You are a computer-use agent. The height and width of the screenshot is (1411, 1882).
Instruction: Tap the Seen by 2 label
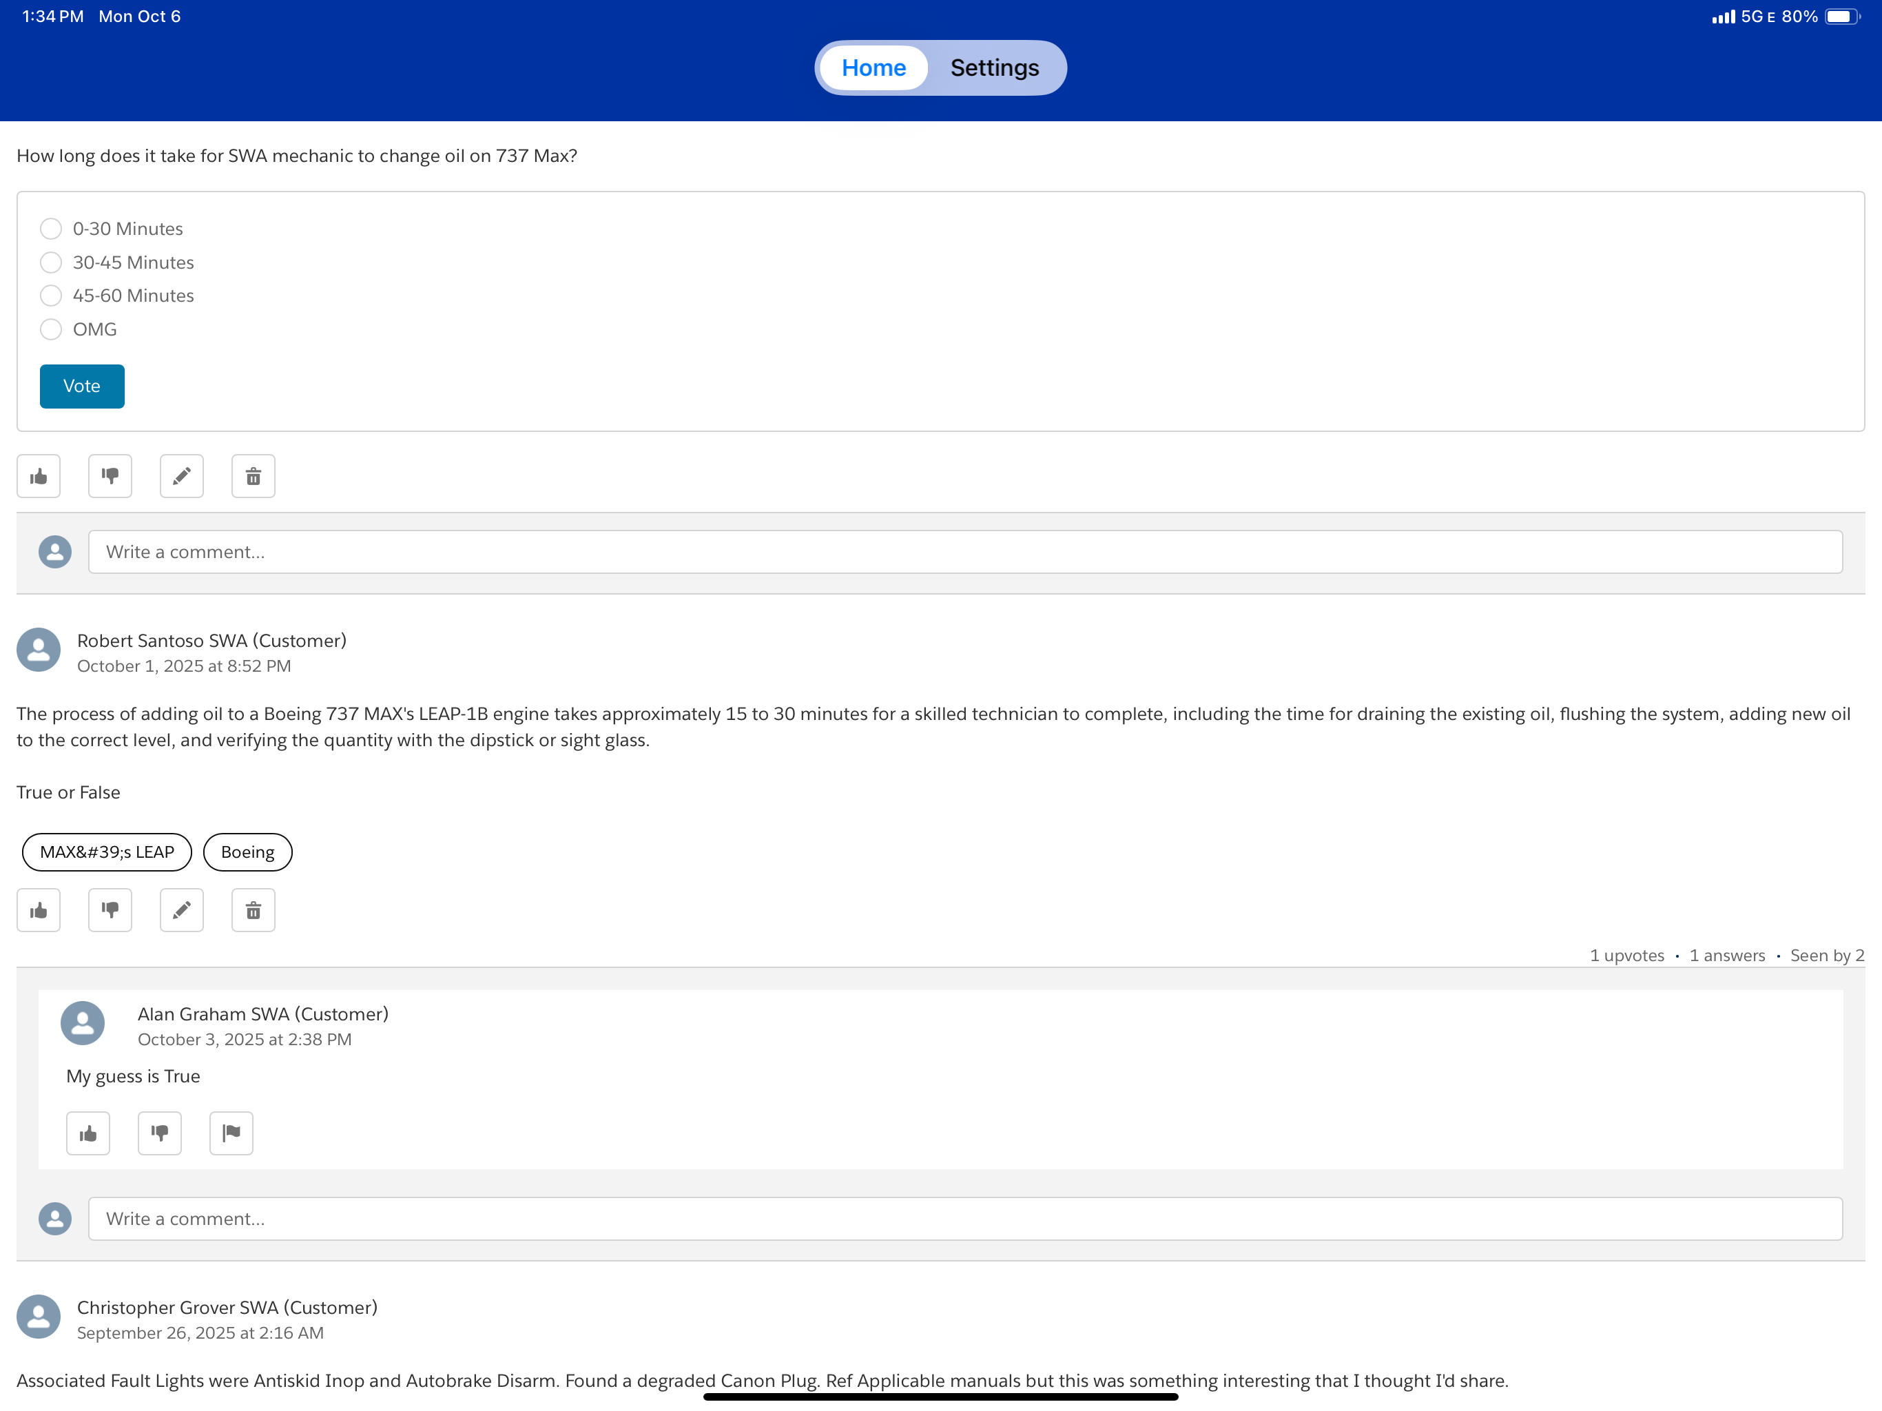pos(1828,956)
